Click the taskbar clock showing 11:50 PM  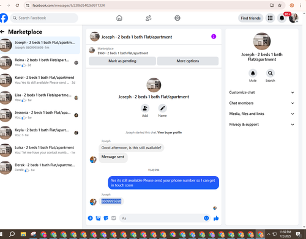coord(285,234)
